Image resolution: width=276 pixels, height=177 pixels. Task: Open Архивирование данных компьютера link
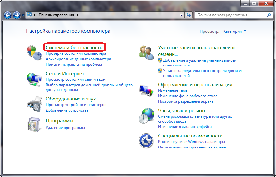pos(78,59)
